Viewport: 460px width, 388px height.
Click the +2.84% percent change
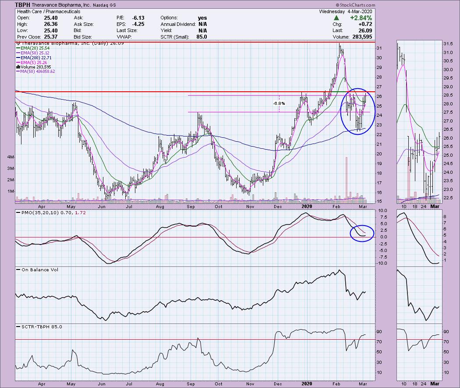(361, 18)
